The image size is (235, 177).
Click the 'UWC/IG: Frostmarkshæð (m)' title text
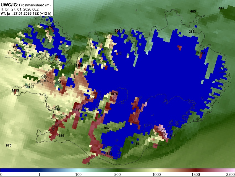pyautogui.click(x=26, y=5)
